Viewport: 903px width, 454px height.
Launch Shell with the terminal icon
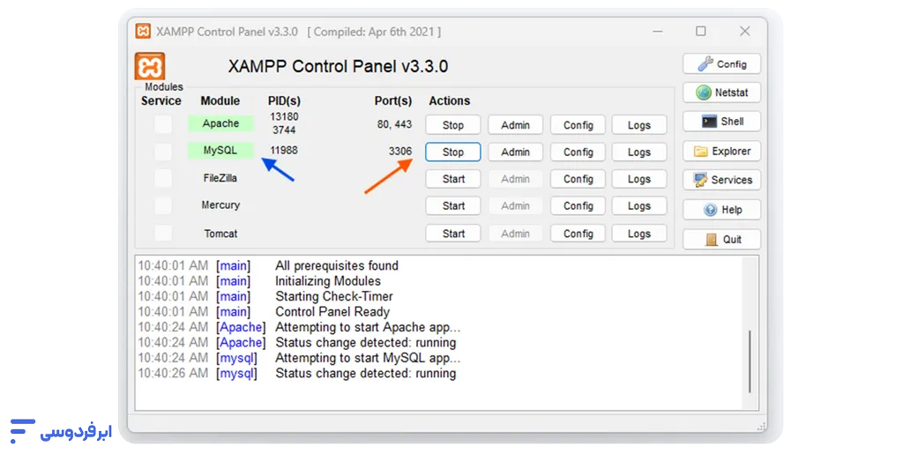(x=721, y=122)
